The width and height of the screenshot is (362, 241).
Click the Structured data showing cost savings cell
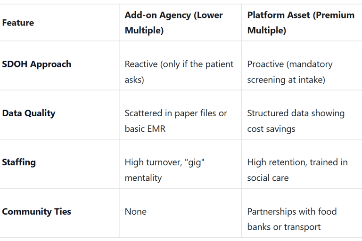pos(296,121)
